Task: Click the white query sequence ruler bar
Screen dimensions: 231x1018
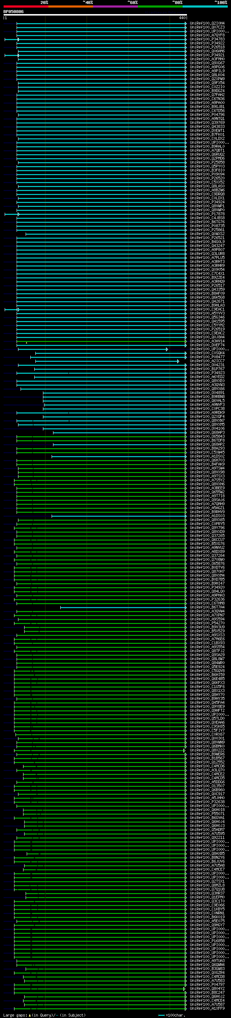Action: tap(95, 15)
